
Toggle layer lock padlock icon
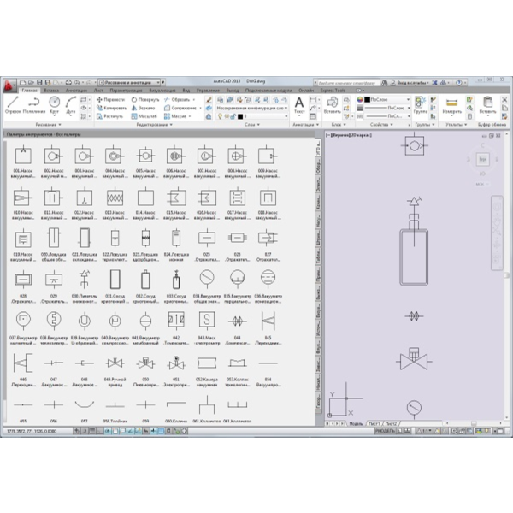[x=233, y=116]
